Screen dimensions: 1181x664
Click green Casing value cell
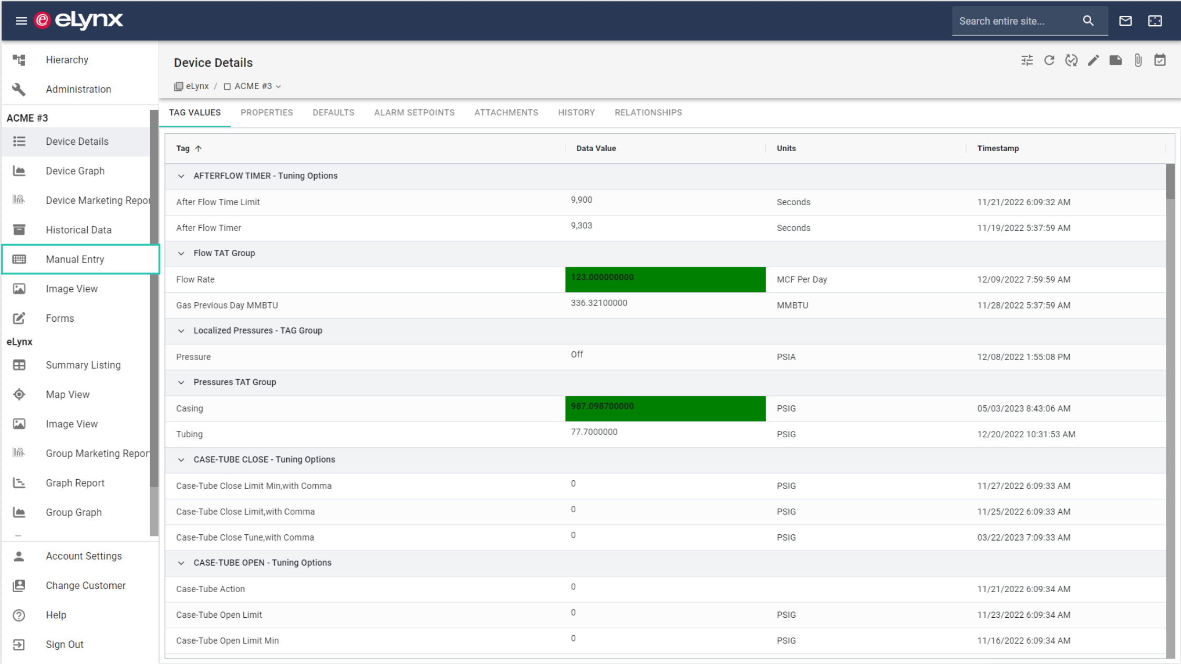click(x=665, y=408)
